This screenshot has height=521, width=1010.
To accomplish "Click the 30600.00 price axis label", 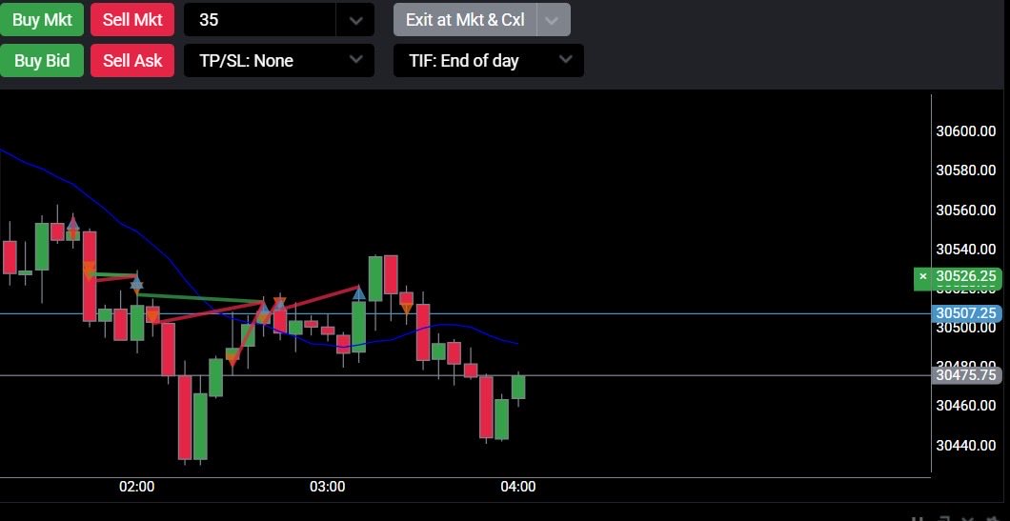I will coord(965,131).
